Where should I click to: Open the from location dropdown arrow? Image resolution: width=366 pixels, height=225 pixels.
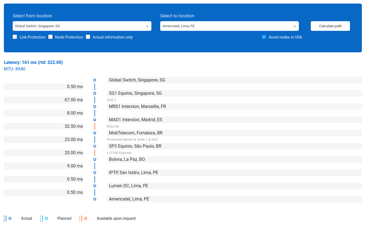tap(147, 26)
